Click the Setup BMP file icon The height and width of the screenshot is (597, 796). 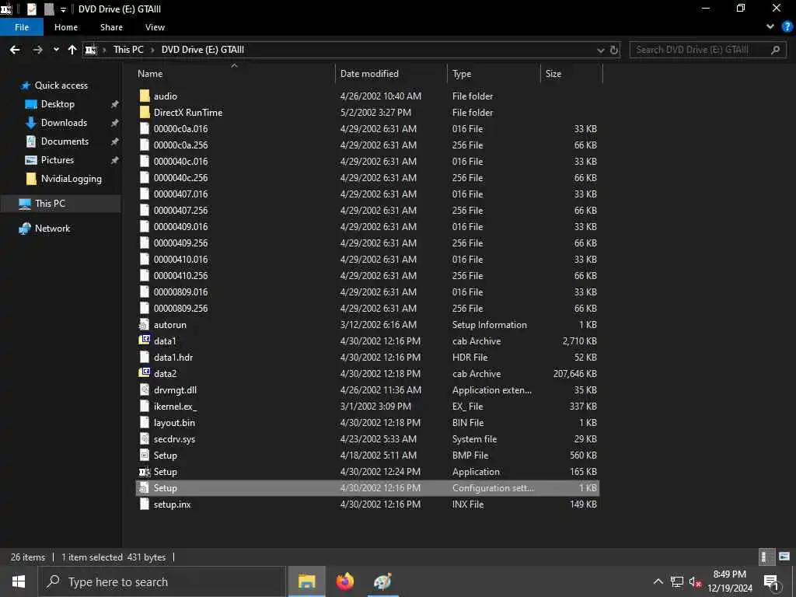[145, 456]
